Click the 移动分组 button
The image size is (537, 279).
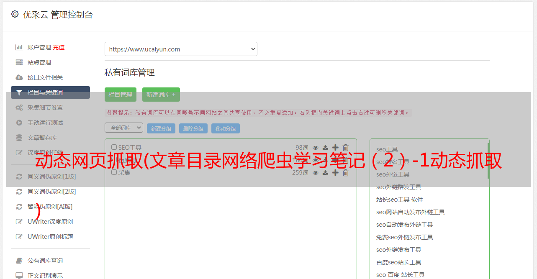pyautogui.click(x=226, y=128)
